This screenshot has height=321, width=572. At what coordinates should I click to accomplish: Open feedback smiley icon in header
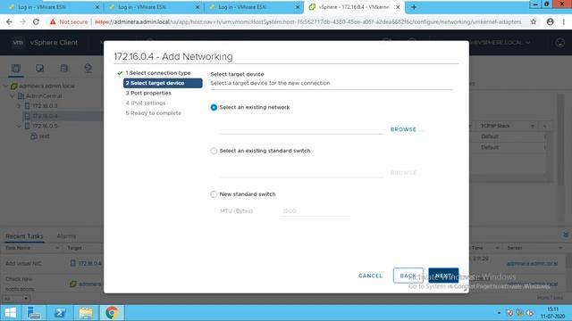click(x=560, y=43)
